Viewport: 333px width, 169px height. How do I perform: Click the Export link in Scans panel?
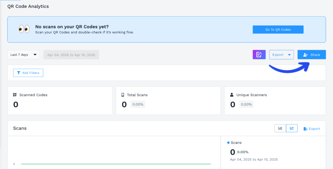point(312,129)
